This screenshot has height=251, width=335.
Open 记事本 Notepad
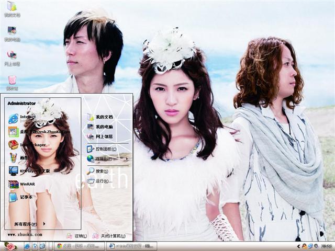click(21, 197)
